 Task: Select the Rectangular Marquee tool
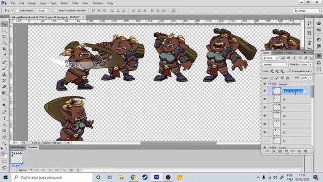point(4,30)
